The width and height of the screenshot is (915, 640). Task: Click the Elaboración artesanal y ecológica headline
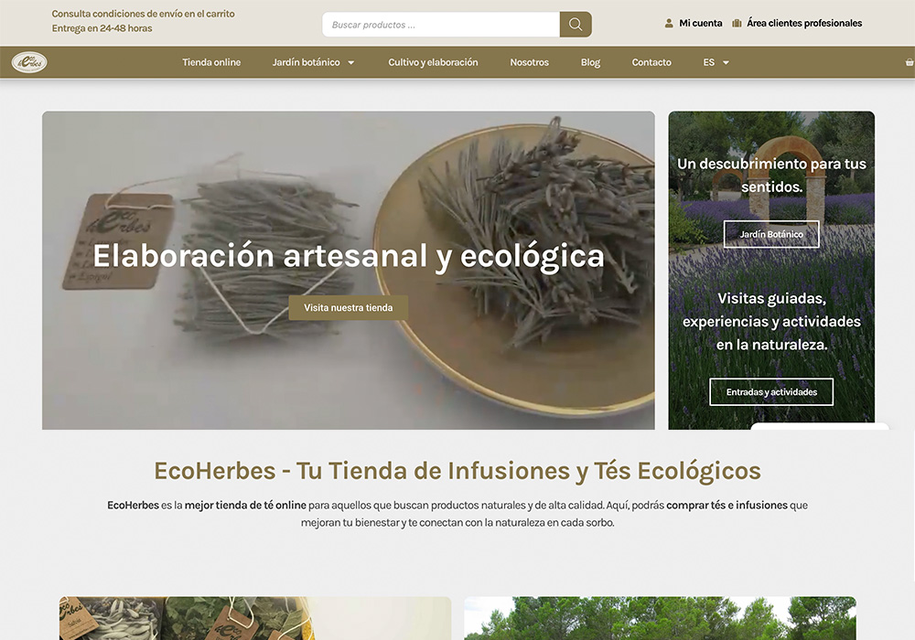click(x=349, y=257)
